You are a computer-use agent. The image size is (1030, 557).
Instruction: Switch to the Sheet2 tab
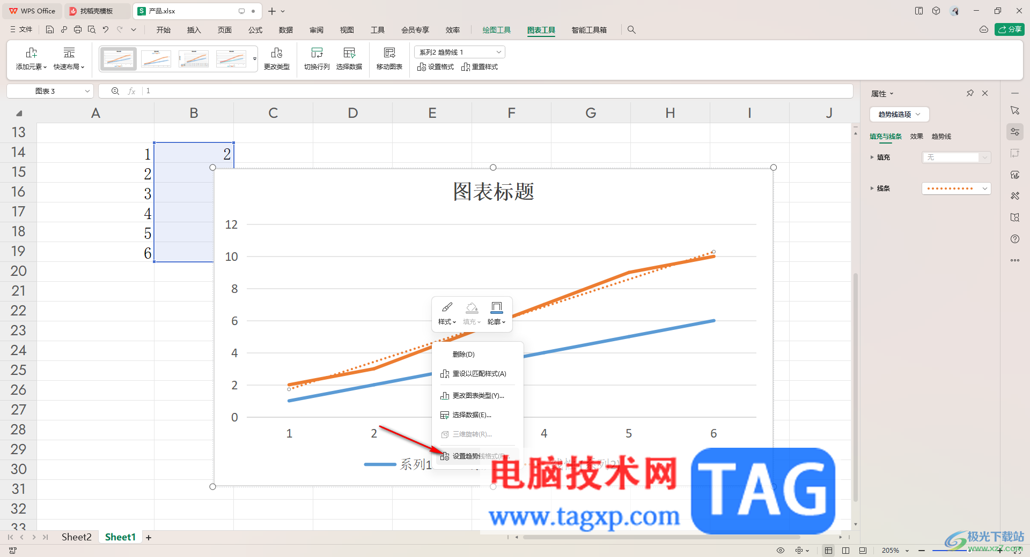click(76, 537)
